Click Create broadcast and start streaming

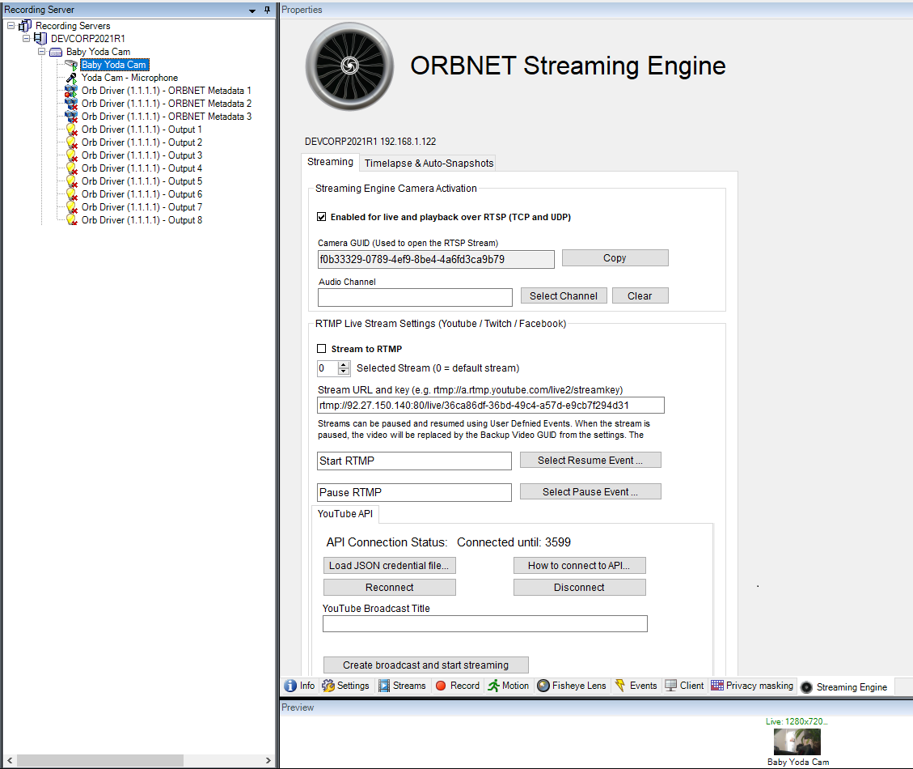(x=425, y=665)
